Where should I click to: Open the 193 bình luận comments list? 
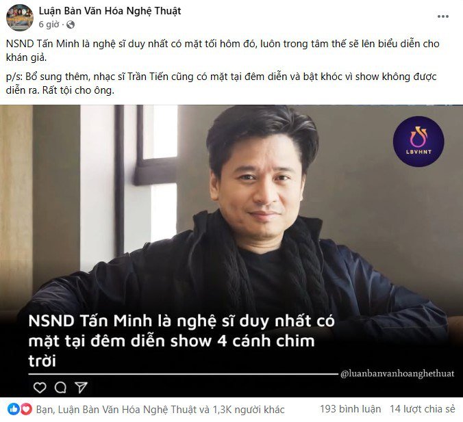(x=351, y=409)
